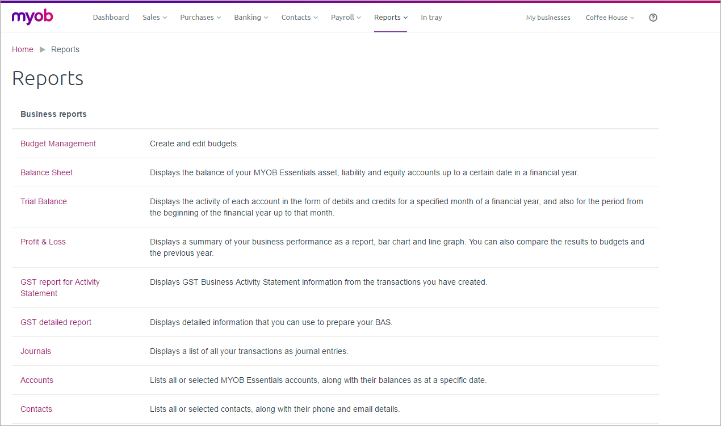The height and width of the screenshot is (426, 721).
Task: Open the Trial Balance report
Action: pos(44,201)
